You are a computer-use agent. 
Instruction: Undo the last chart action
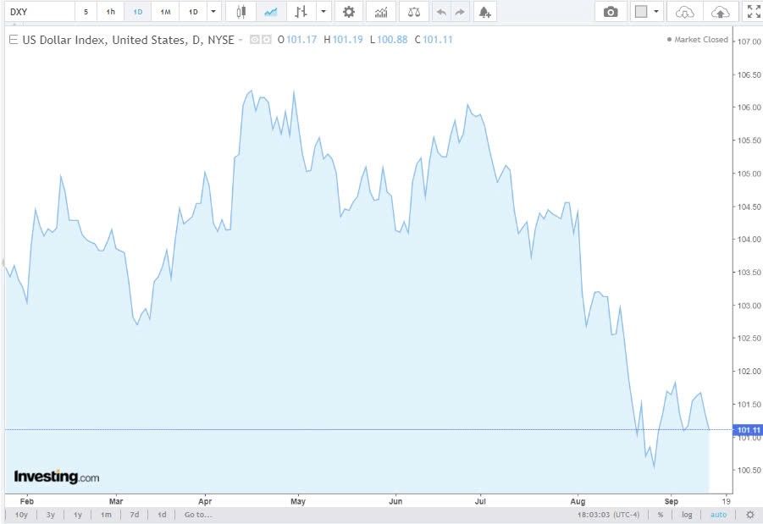pos(440,12)
